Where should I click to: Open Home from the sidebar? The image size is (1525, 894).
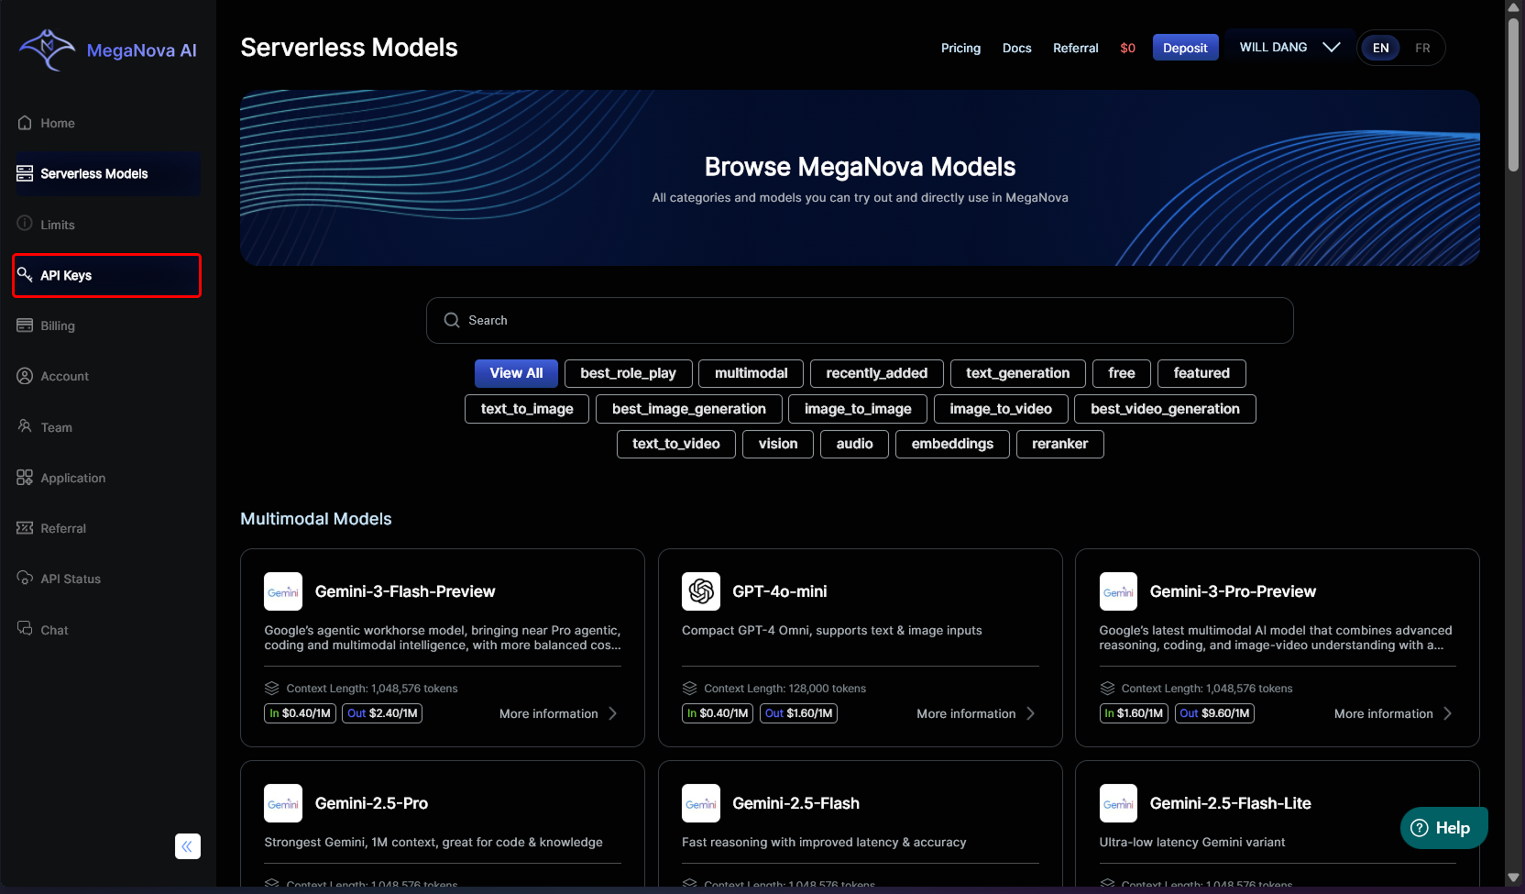[57, 123]
